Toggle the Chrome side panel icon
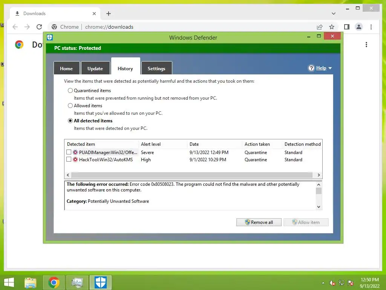 [x=347, y=27]
